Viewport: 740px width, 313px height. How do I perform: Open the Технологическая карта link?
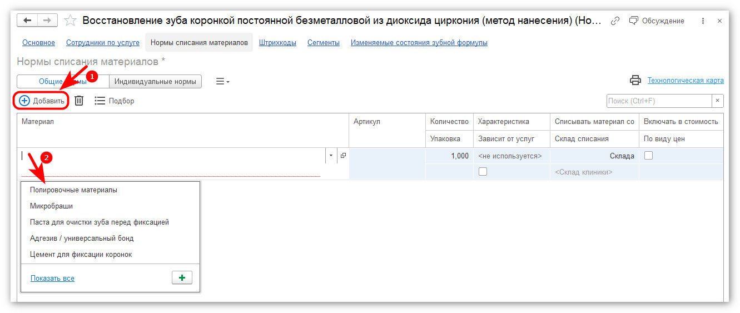click(x=686, y=81)
